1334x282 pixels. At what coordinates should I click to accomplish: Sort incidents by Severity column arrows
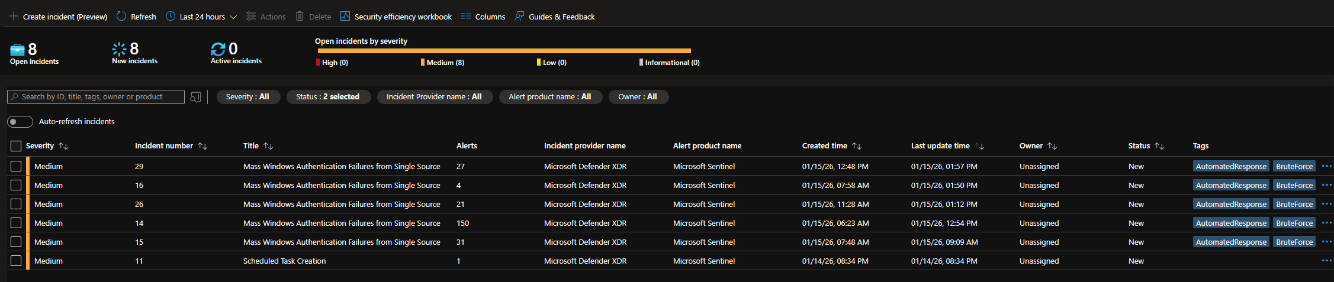point(64,146)
